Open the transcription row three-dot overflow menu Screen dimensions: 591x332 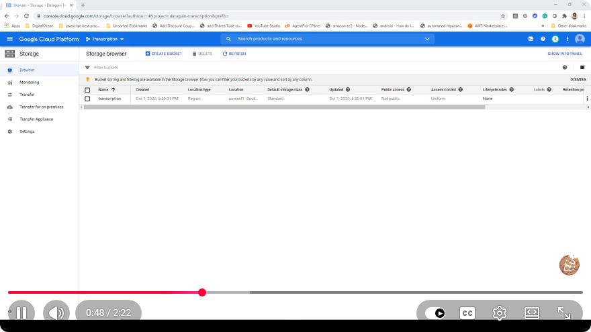point(587,99)
